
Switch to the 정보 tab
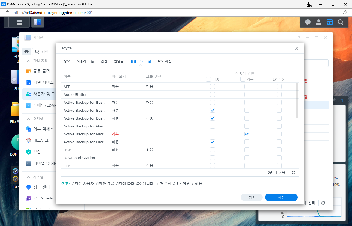(x=67, y=61)
